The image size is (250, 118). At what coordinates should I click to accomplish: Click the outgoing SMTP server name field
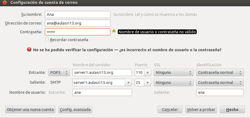coord(99,83)
